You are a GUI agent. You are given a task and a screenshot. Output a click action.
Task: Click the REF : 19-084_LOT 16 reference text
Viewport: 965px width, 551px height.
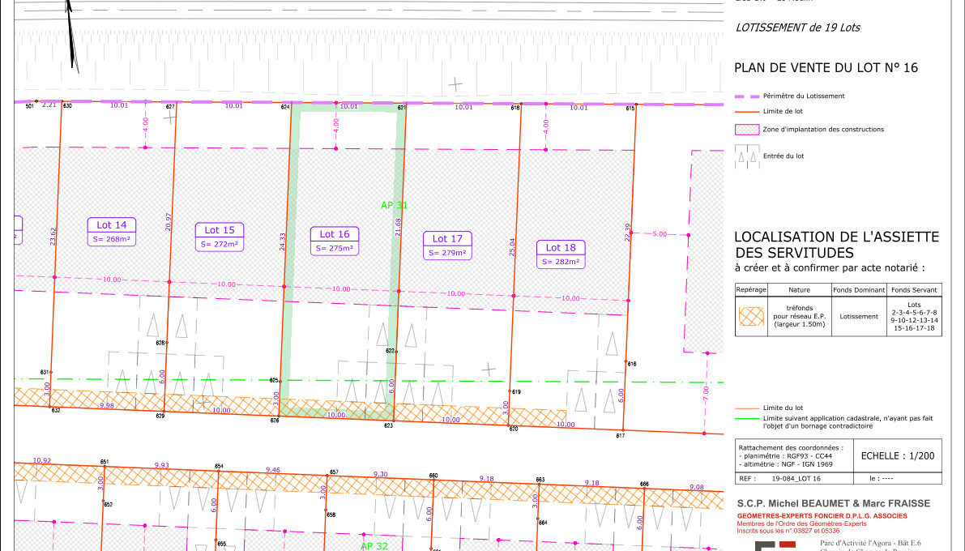(x=779, y=478)
